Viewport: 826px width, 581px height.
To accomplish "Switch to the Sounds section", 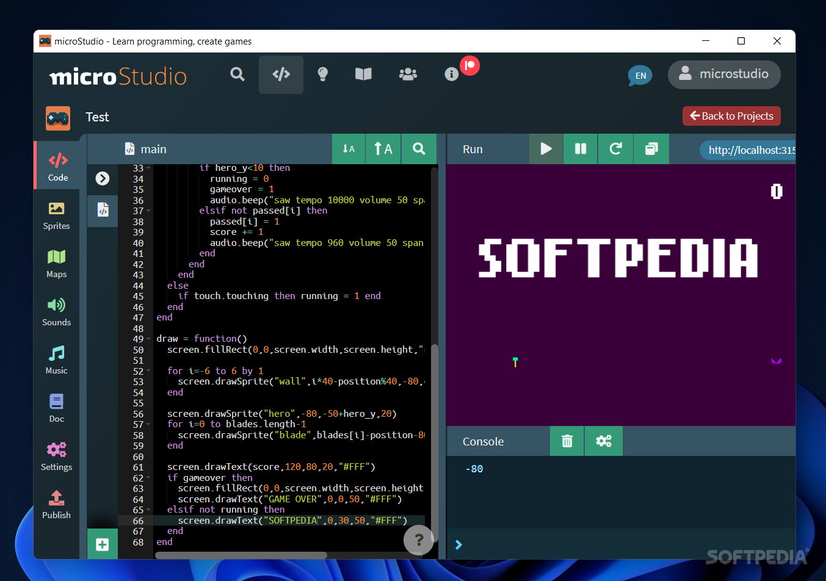I will (56, 312).
